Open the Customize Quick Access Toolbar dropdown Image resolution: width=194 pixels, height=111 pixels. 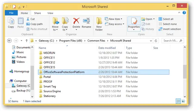(x=24, y=7)
